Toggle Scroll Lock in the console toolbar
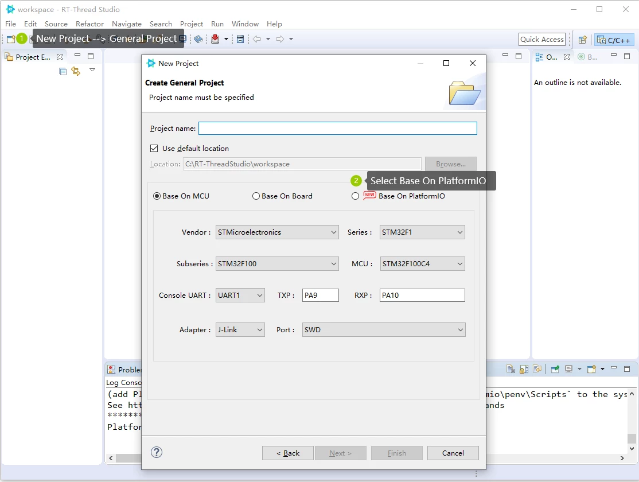This screenshot has height=482, width=639. [x=524, y=369]
